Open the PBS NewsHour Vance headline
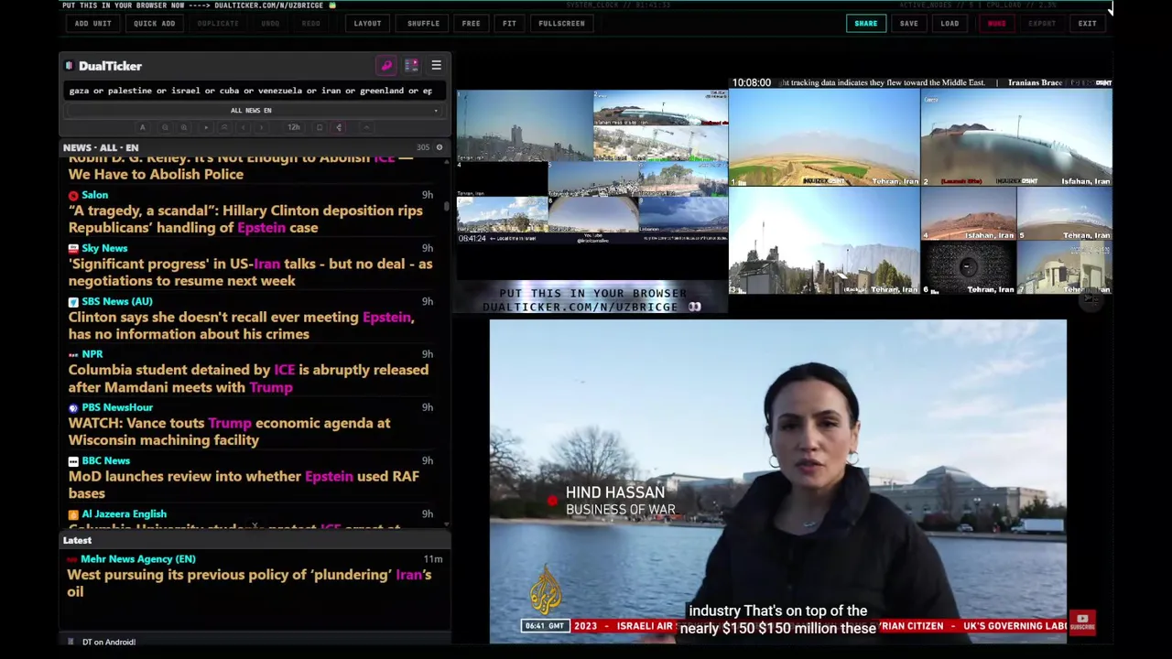 point(229,431)
